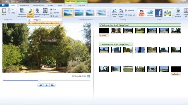The image size is (188, 105).
Task: Toggle full screen preview icon
Action: coord(89,76)
